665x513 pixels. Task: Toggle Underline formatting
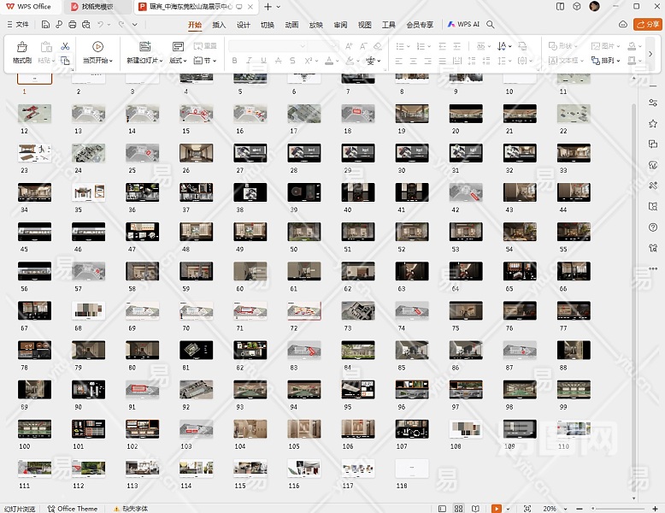coord(263,61)
